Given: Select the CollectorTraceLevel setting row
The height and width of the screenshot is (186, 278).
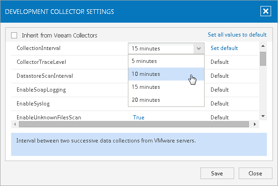Looking at the screenshot, I should click(x=36, y=62).
